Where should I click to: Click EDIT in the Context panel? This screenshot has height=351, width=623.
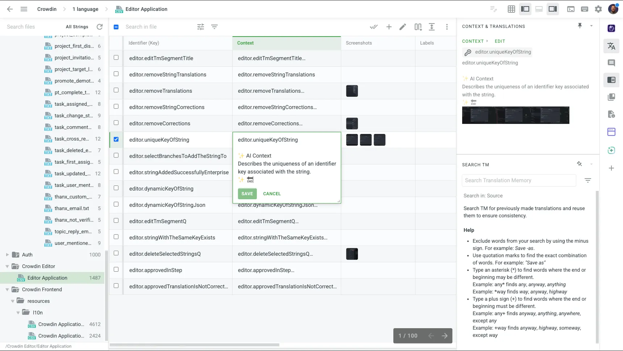[x=500, y=41]
